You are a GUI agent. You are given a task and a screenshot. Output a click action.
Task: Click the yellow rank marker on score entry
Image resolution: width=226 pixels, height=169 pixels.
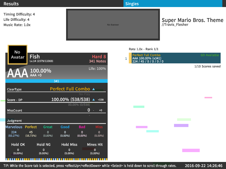[130, 58]
